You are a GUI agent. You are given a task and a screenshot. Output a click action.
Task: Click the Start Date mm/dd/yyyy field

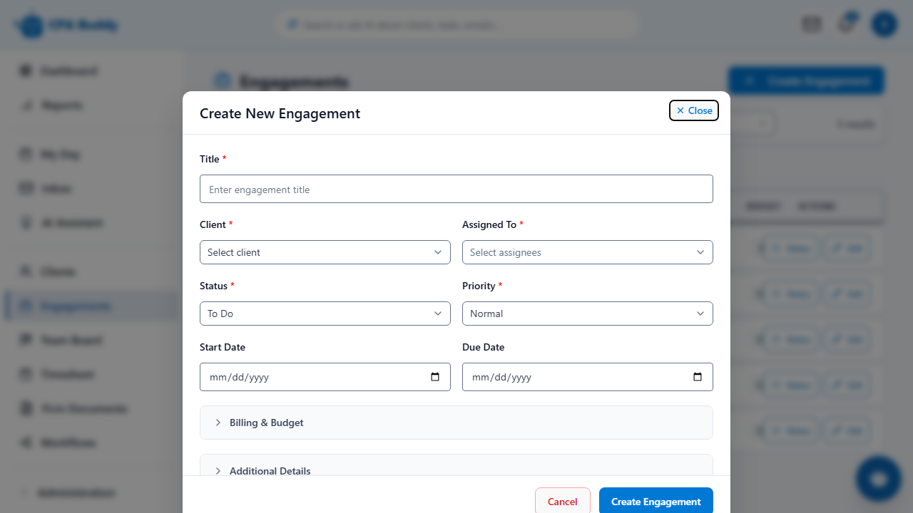pyautogui.click(x=325, y=377)
